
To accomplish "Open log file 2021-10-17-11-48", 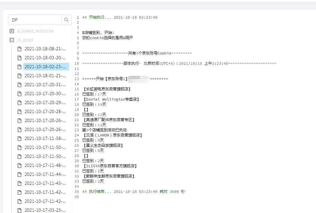I will 45,165.
